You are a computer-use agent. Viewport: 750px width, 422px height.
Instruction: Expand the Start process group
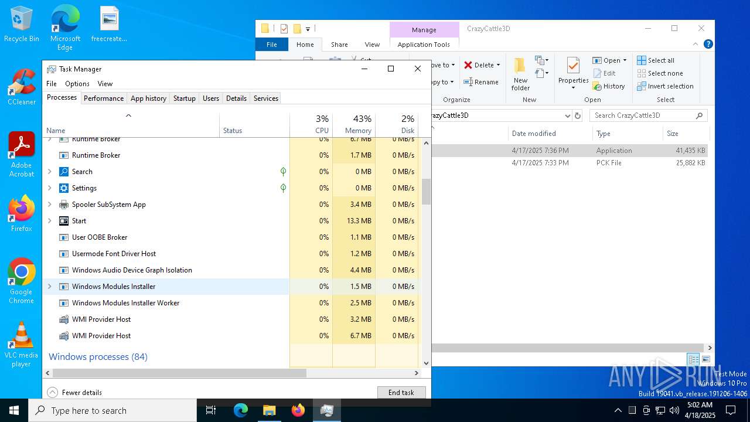click(x=50, y=221)
